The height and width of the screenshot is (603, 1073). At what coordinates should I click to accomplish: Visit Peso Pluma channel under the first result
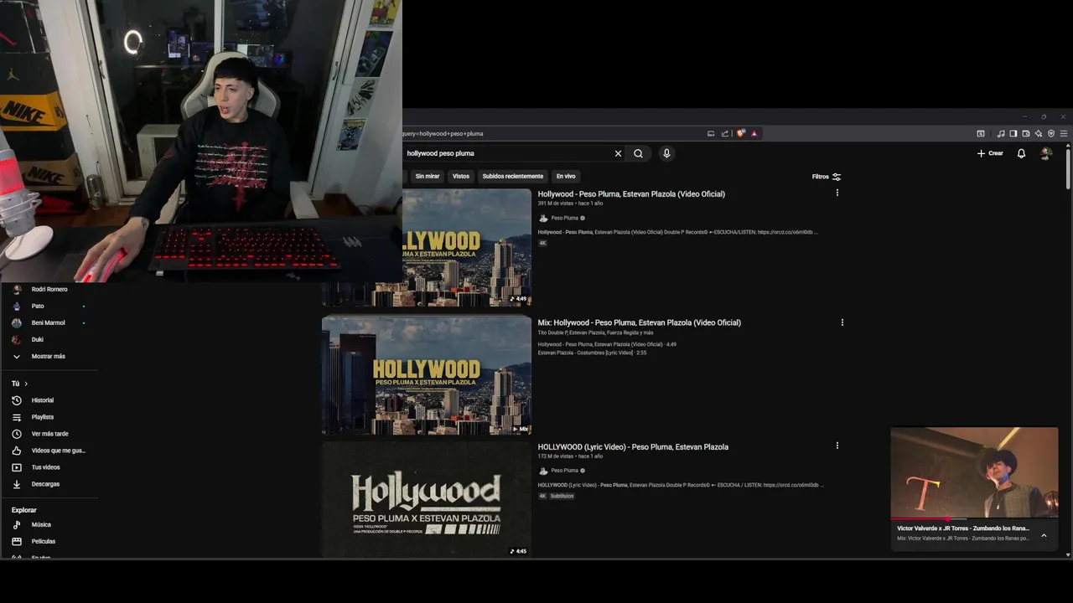pyautogui.click(x=564, y=218)
